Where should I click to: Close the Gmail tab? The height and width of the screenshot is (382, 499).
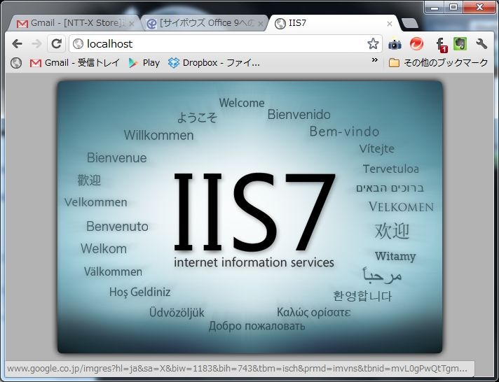[132, 24]
